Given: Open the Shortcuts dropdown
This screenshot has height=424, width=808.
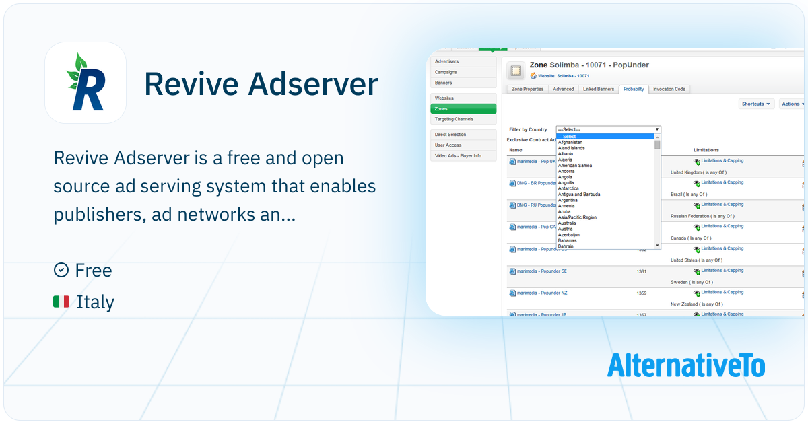Looking at the screenshot, I should [756, 104].
